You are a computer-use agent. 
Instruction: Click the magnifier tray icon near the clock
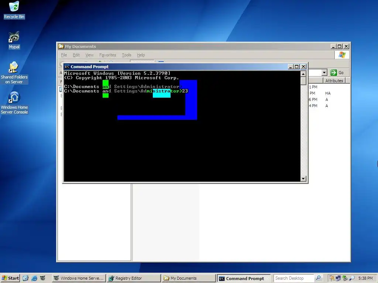click(352, 278)
